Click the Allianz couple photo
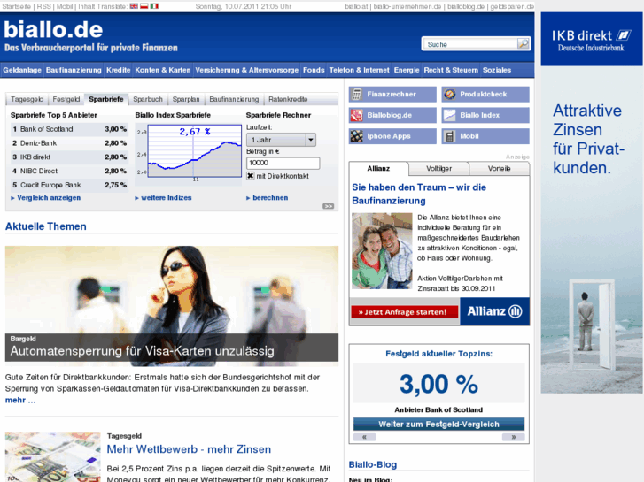 tap(382, 250)
